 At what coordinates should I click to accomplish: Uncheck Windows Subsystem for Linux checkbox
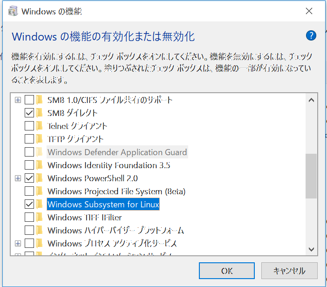(x=29, y=204)
